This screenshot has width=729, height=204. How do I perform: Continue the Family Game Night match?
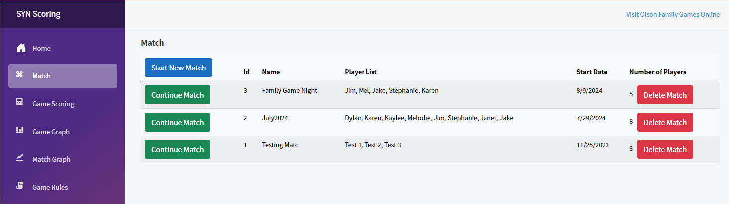click(x=177, y=95)
